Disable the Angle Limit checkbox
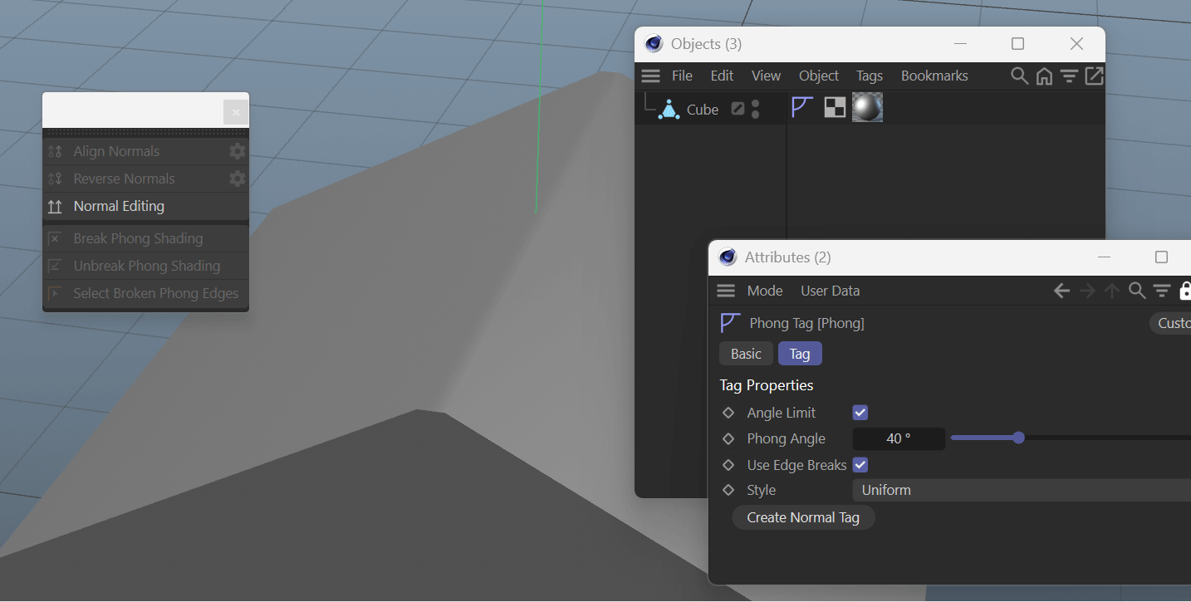The width and height of the screenshot is (1191, 602). click(860, 413)
